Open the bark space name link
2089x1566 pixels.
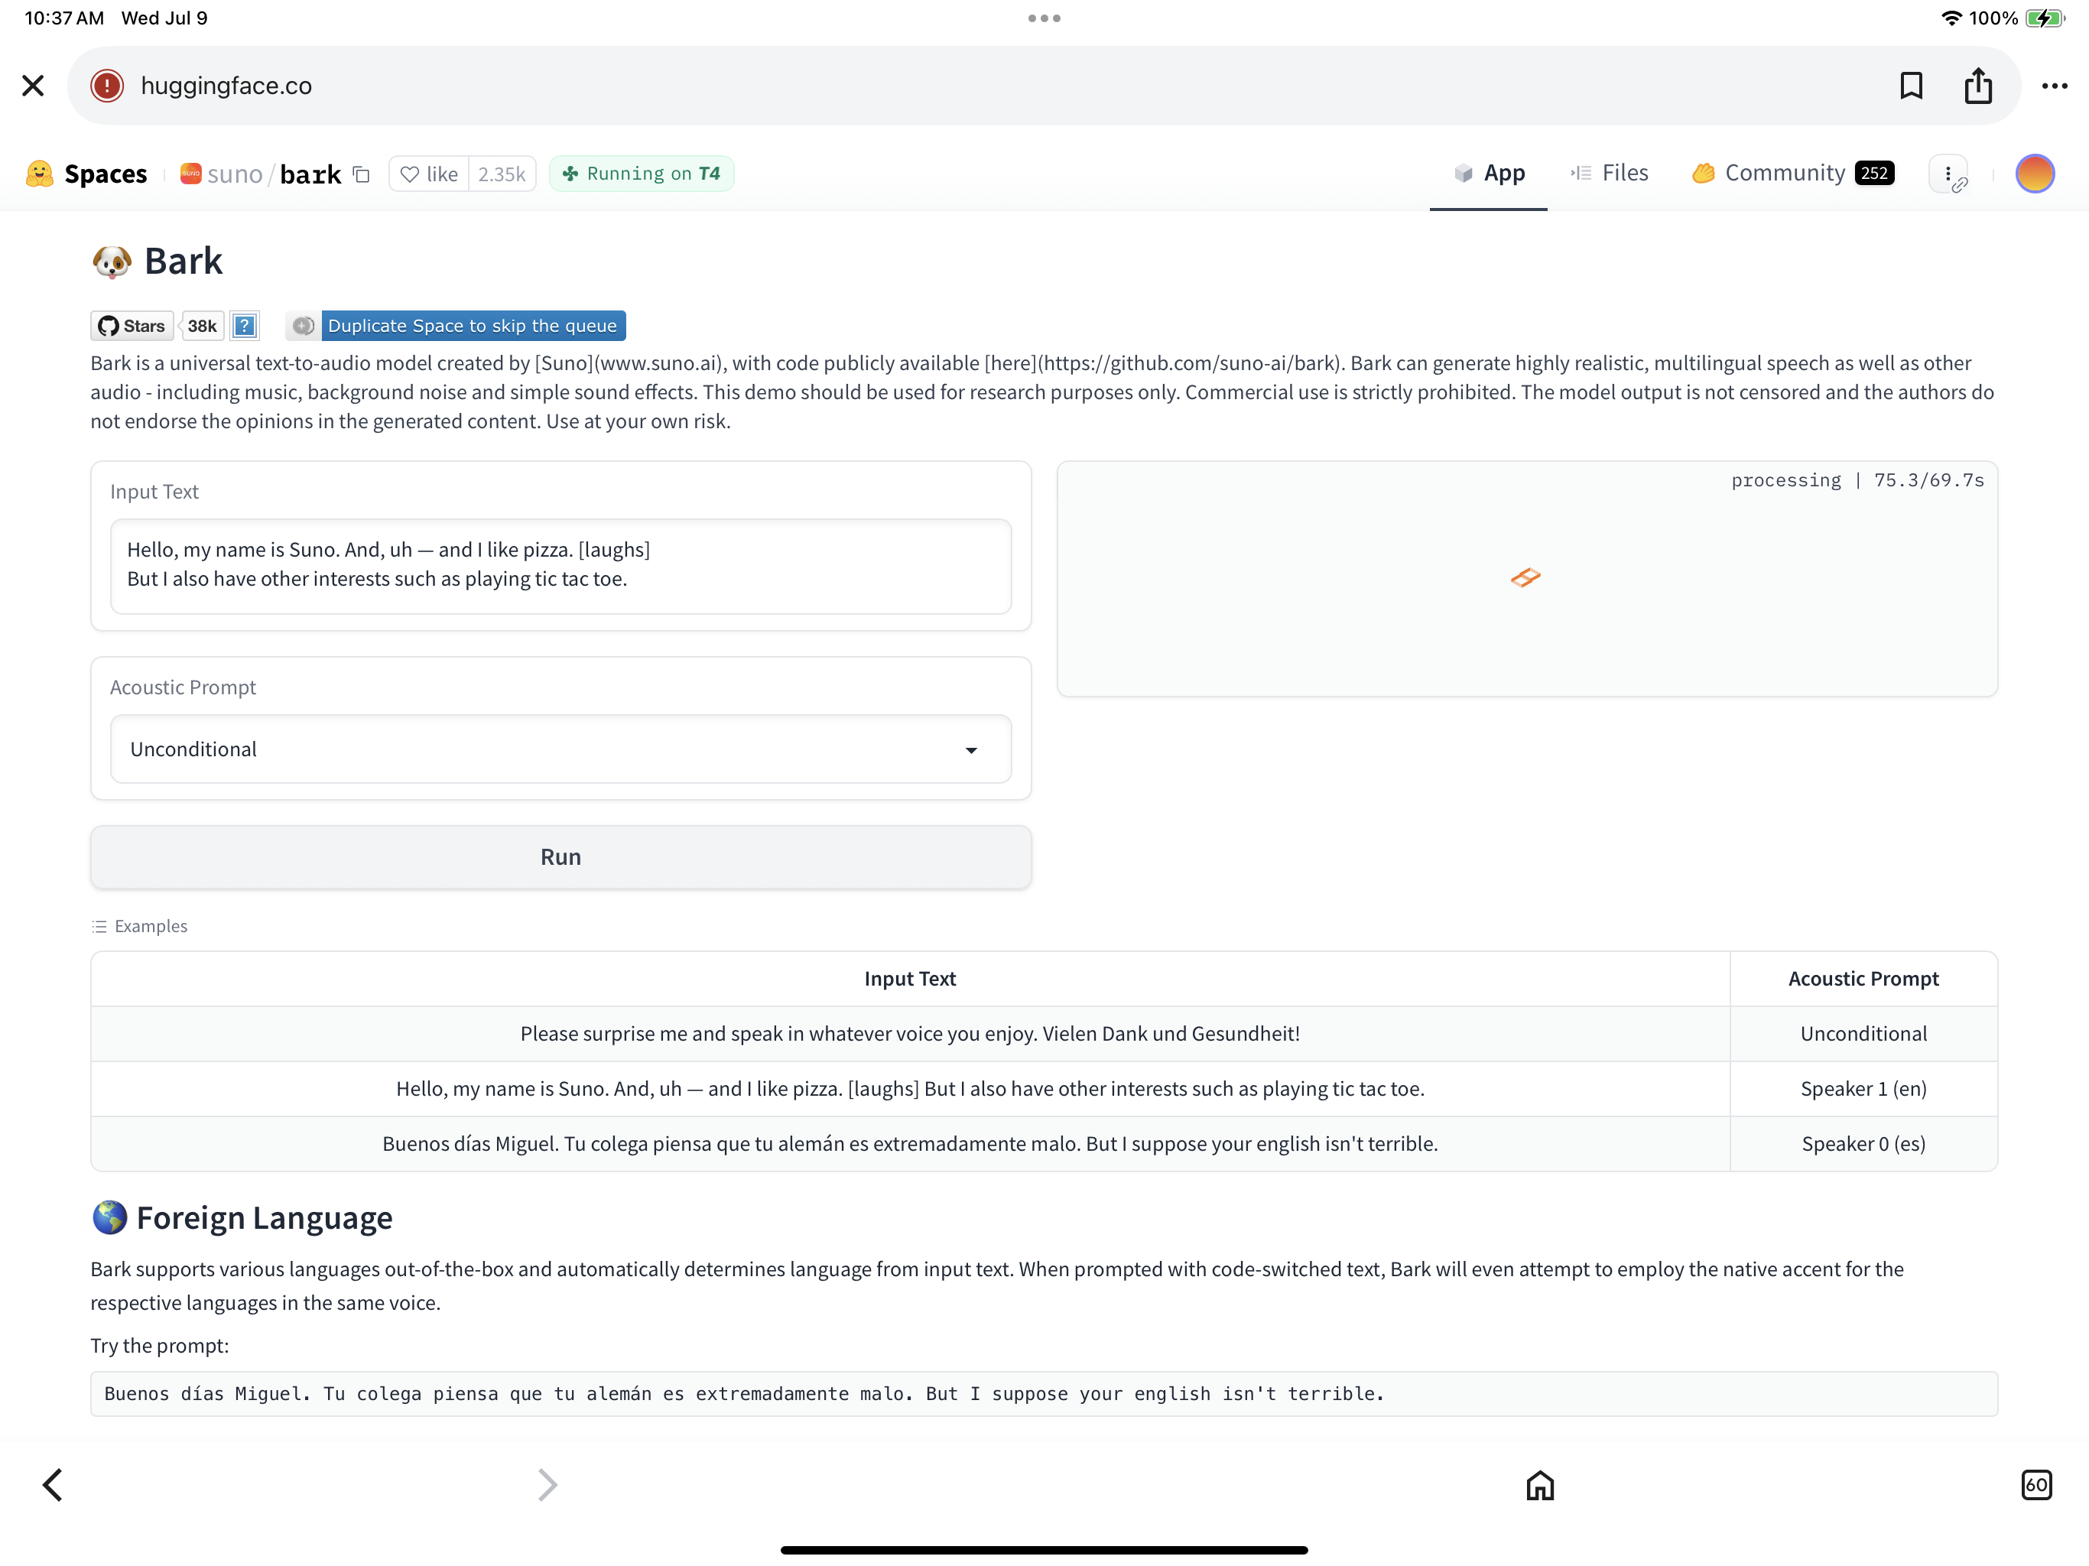click(310, 174)
